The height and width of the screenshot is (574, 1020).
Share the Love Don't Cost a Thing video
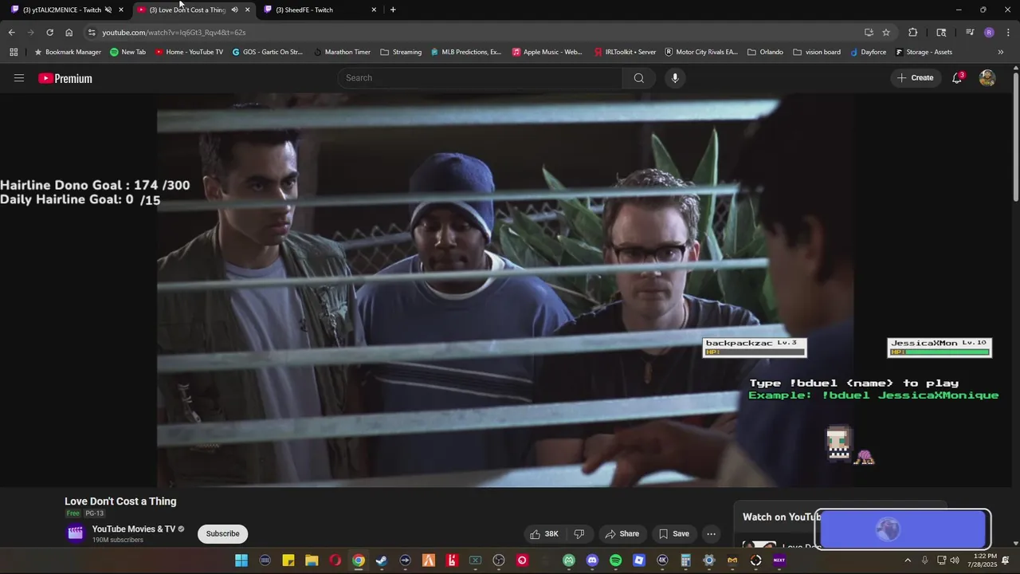tap(622, 534)
